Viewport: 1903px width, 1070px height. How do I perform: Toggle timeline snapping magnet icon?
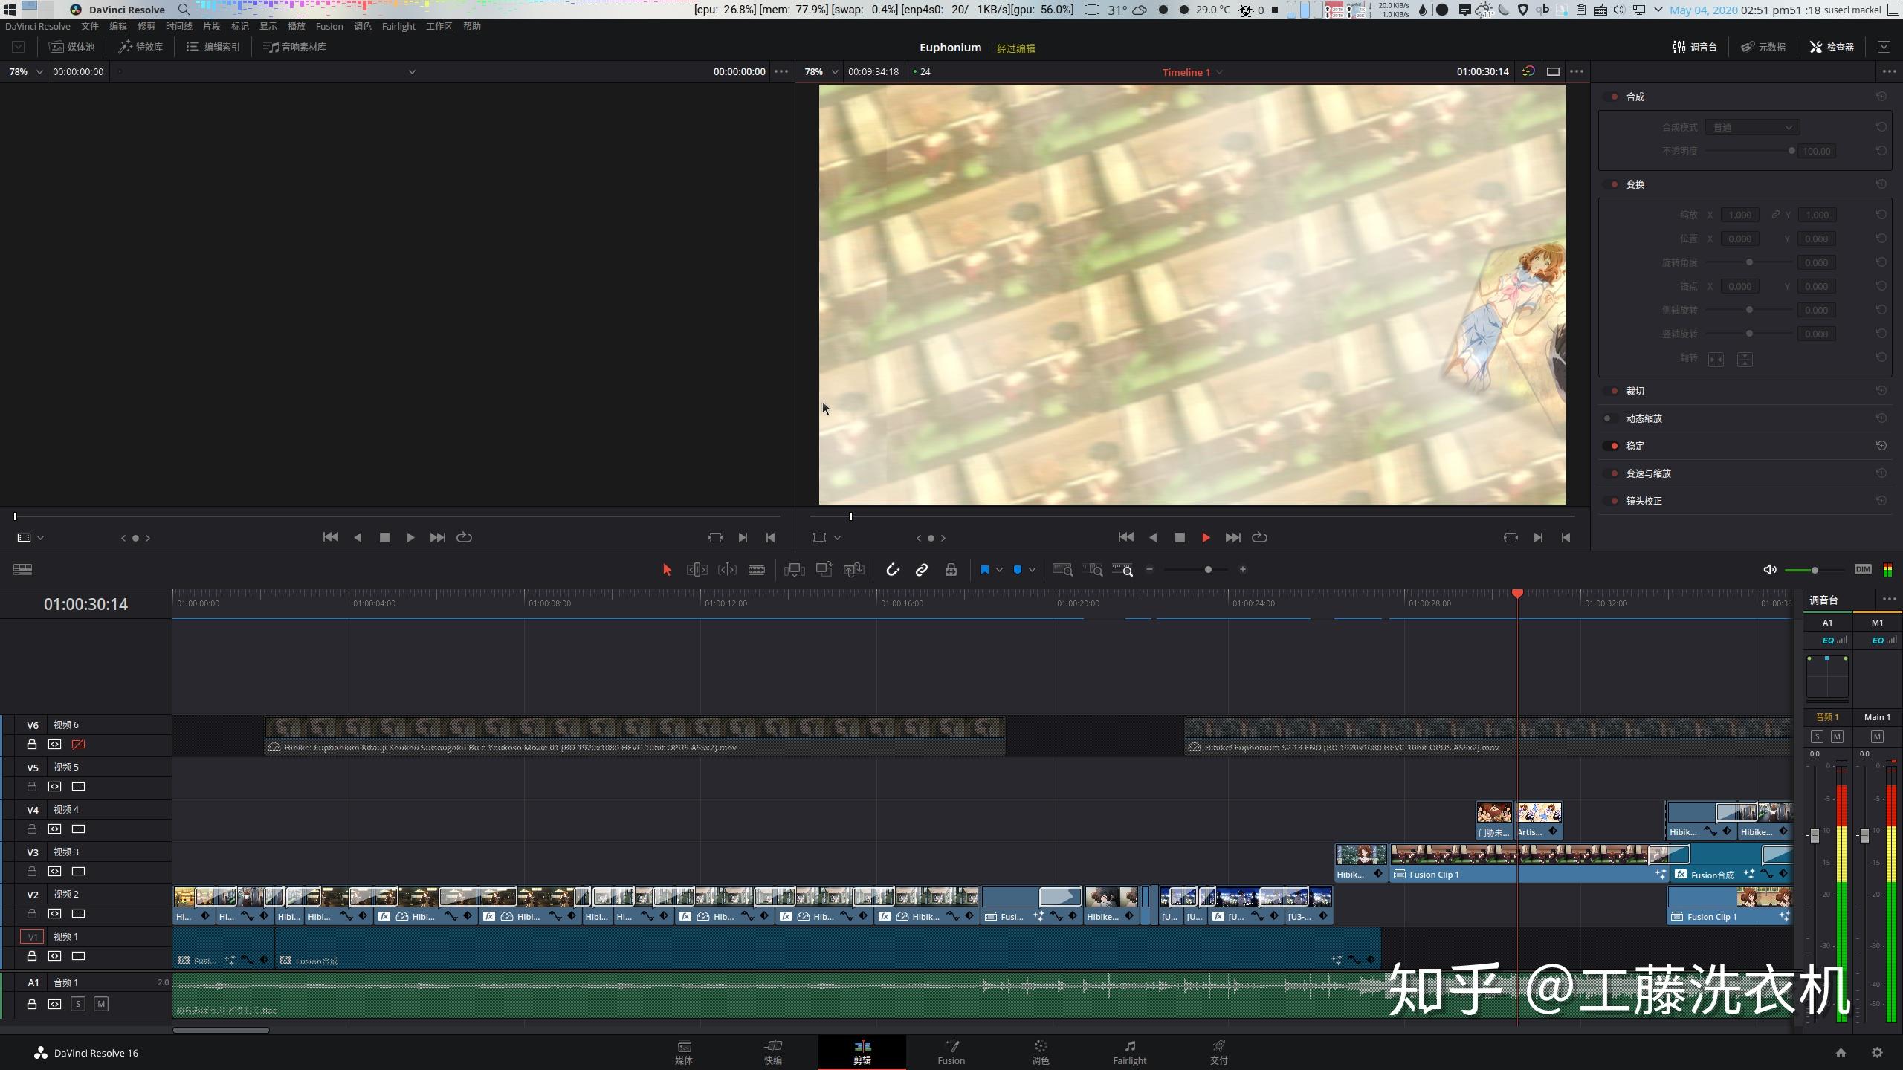coord(892,570)
